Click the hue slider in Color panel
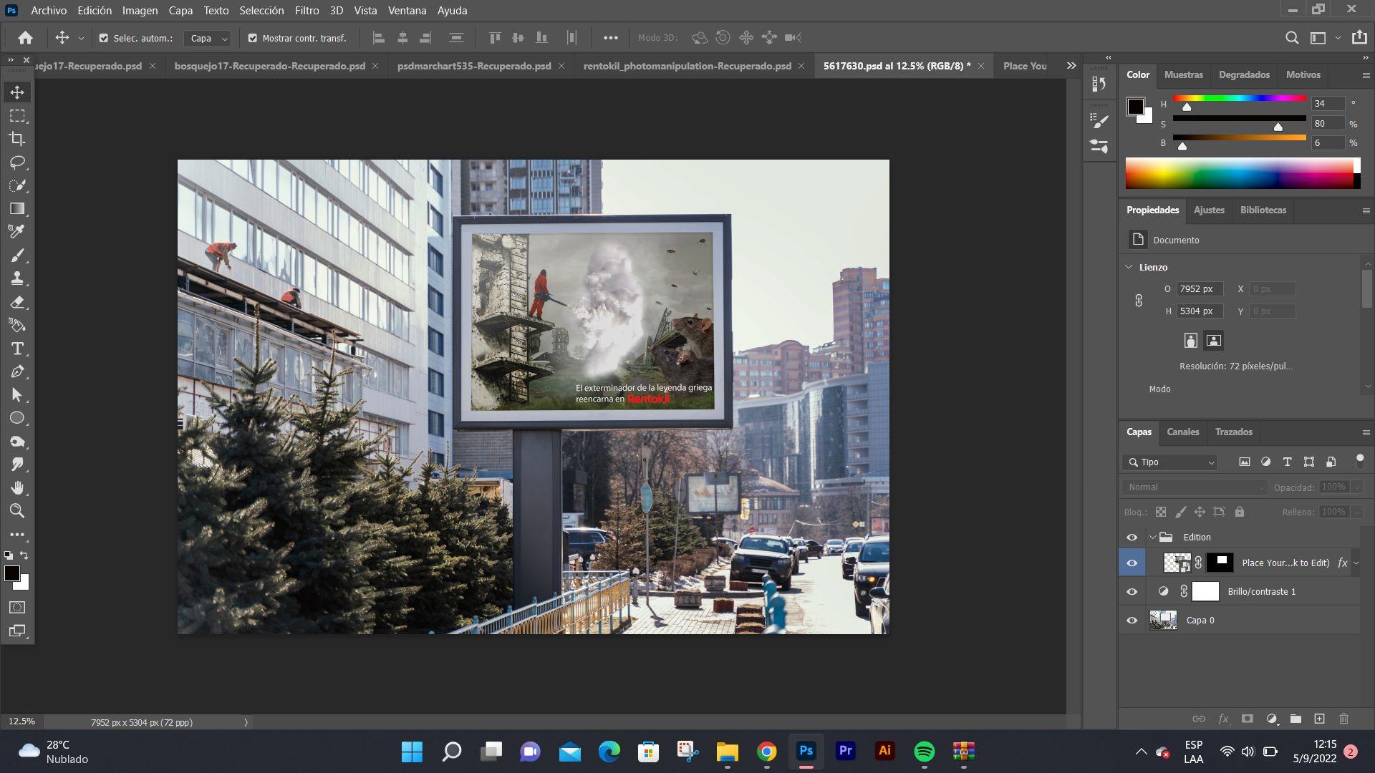This screenshot has width=1375, height=773. click(1239, 99)
